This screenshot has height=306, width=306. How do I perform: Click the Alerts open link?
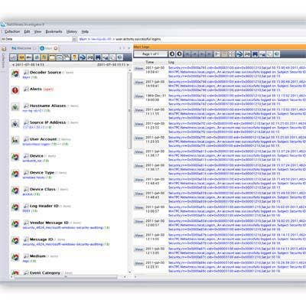48,90
